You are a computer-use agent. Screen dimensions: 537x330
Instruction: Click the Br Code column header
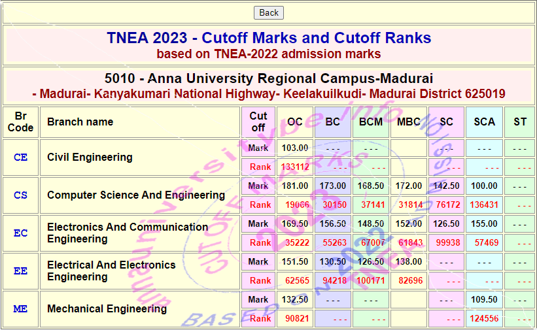pos(20,122)
